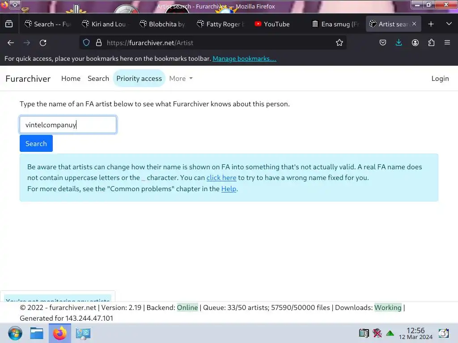Switch to Ena smug tab
The height and width of the screenshot is (343, 458).
335,24
